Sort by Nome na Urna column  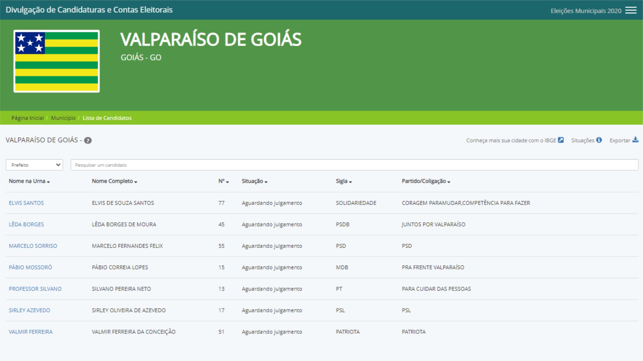coord(29,181)
